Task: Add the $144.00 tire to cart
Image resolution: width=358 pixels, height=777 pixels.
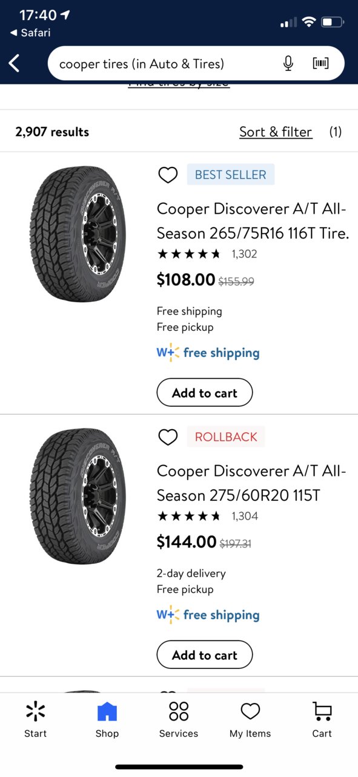Action: 205,655
